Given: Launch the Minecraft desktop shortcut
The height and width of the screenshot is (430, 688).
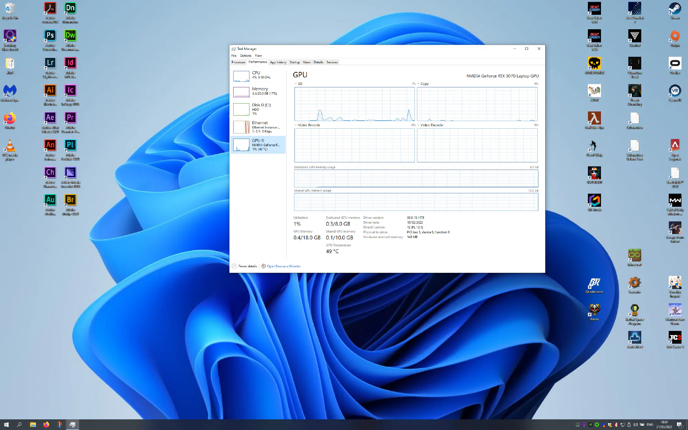Looking at the screenshot, I should pos(634,255).
